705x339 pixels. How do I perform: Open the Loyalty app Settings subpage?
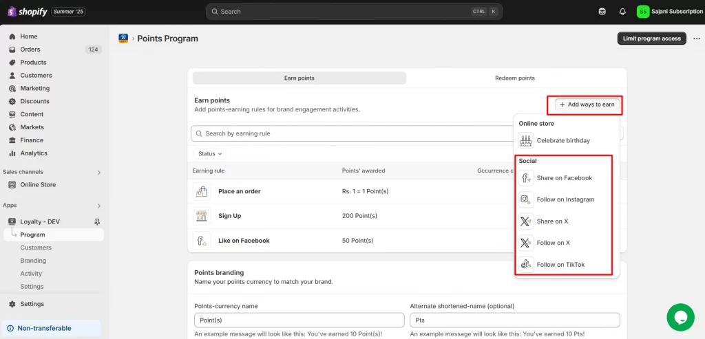point(32,287)
